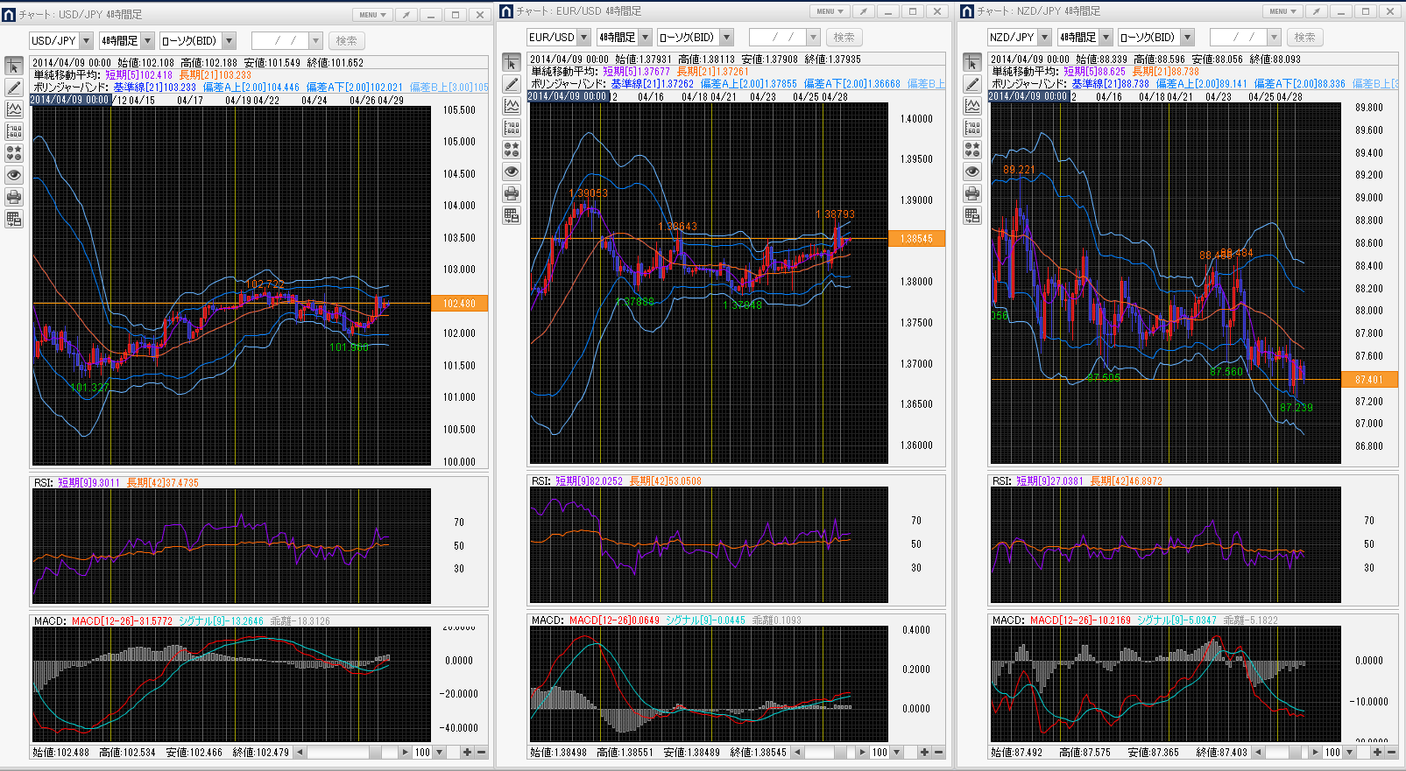1406x771 pixels.
Task: Toggle the eye visibility icon in USD/JPY chart
Action: [14, 175]
